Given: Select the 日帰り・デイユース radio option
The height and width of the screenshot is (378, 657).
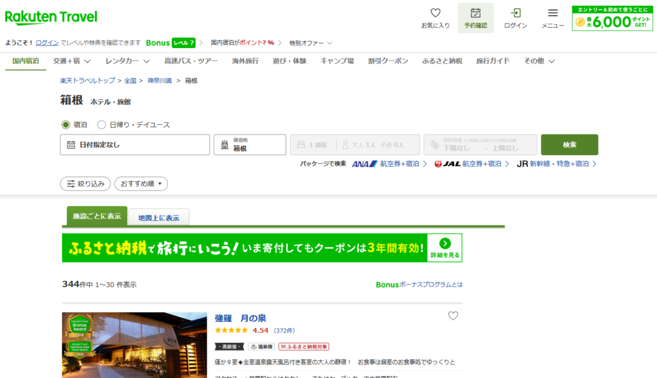Looking at the screenshot, I should pyautogui.click(x=101, y=125).
